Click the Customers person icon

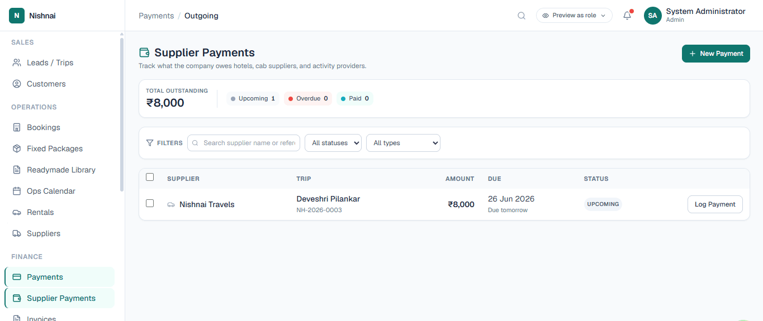[x=17, y=84]
